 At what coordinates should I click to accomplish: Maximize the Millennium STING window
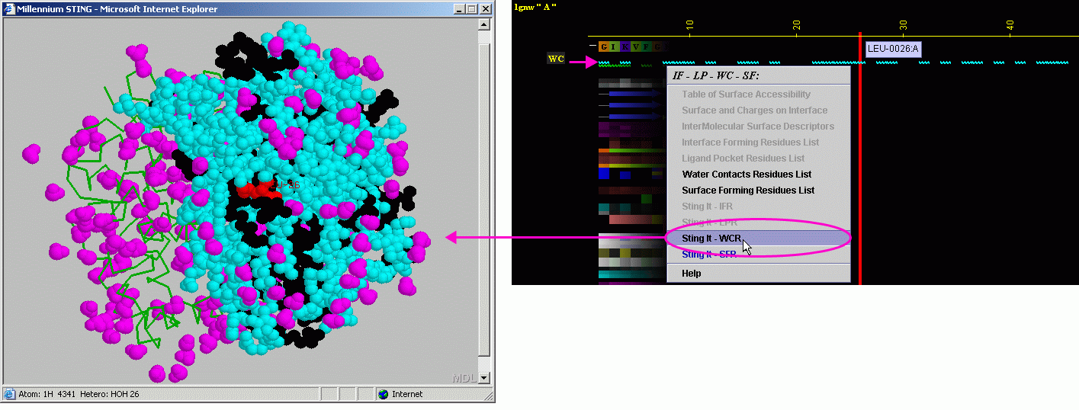coord(470,9)
